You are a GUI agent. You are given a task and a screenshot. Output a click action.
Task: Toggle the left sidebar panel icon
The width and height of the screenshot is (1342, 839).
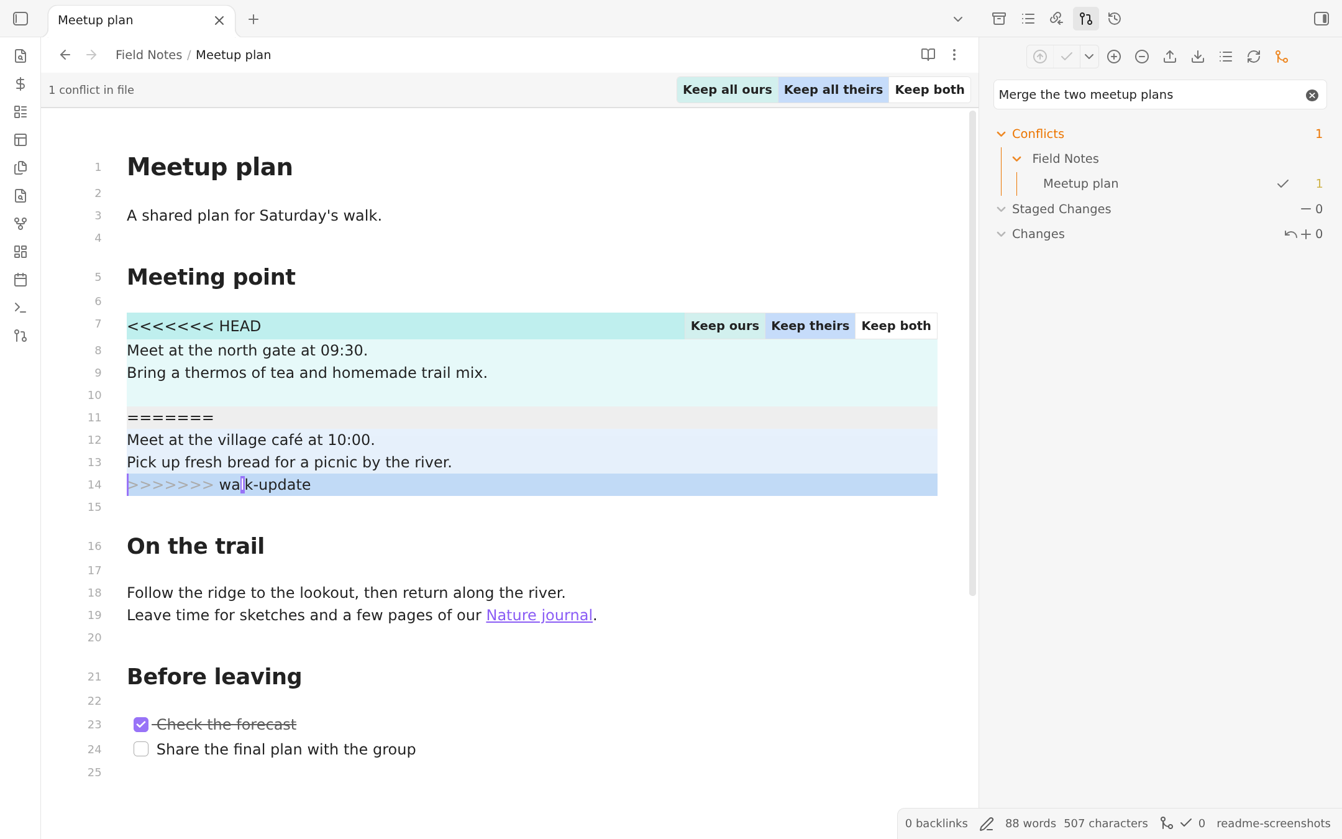21,19
